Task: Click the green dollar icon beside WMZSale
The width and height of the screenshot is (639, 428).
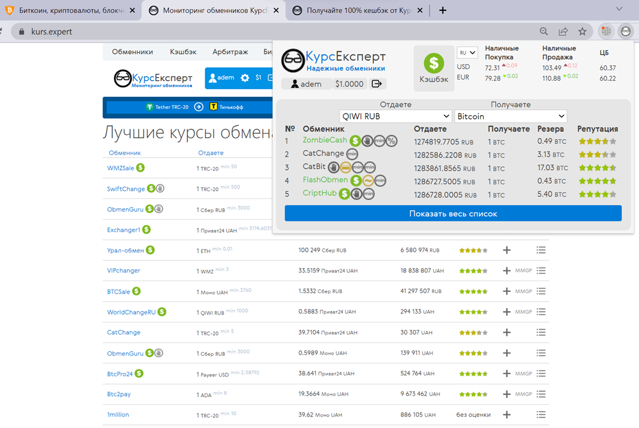Action: coord(141,168)
